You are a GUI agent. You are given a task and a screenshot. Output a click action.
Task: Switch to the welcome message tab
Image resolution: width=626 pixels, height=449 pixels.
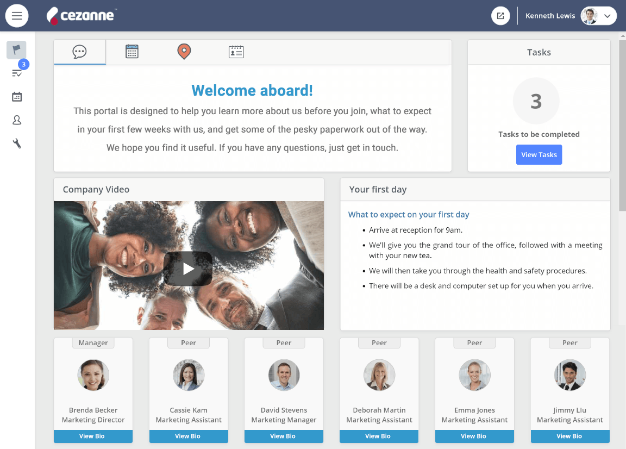[x=79, y=52]
